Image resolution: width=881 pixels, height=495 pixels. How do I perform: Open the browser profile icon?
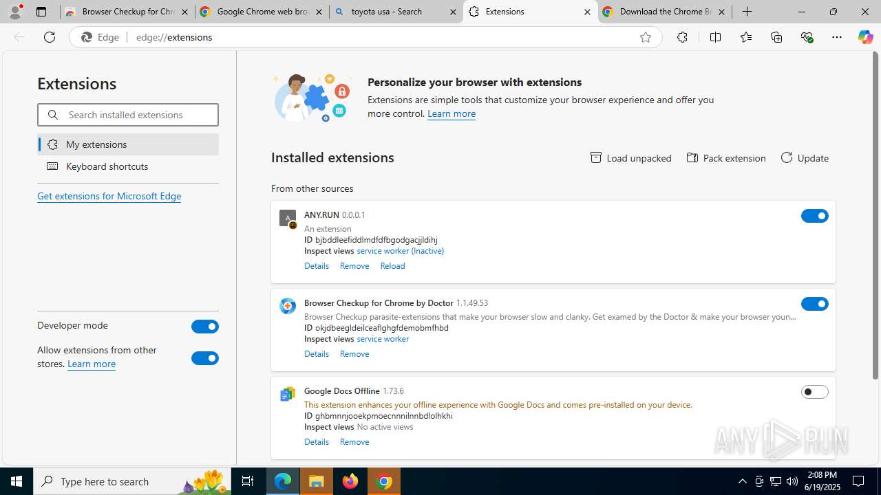coord(15,12)
